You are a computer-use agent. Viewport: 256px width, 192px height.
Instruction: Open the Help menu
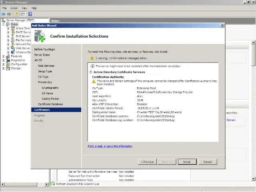pyautogui.click(x=34, y=8)
